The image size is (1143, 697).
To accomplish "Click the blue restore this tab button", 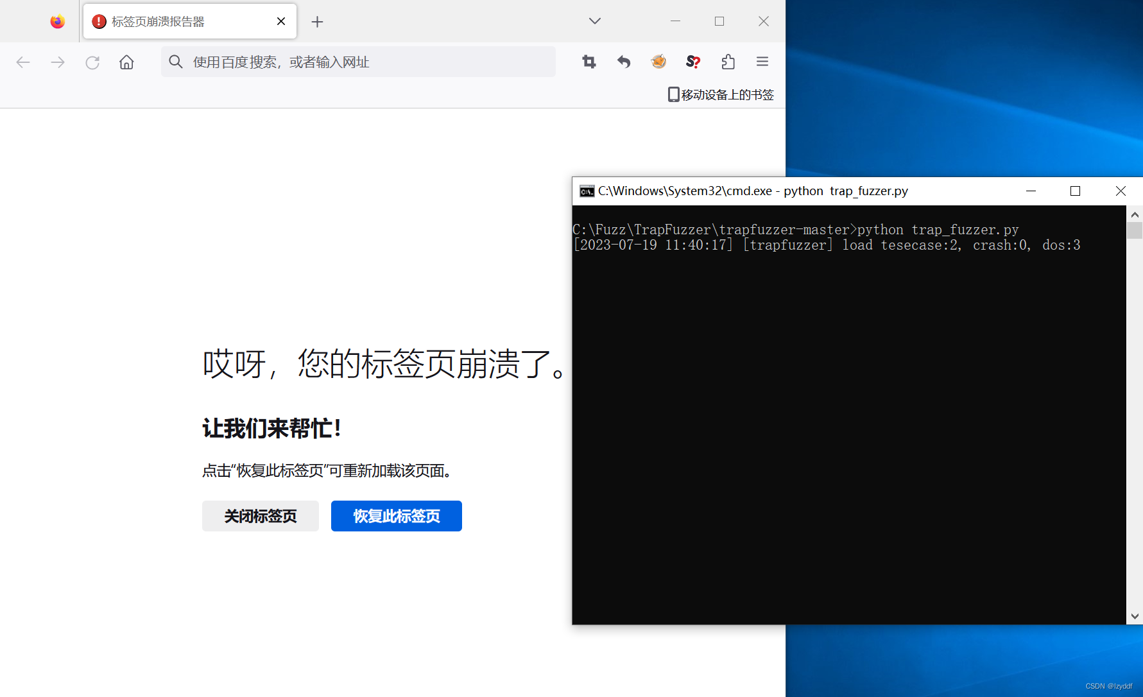I will 397,516.
